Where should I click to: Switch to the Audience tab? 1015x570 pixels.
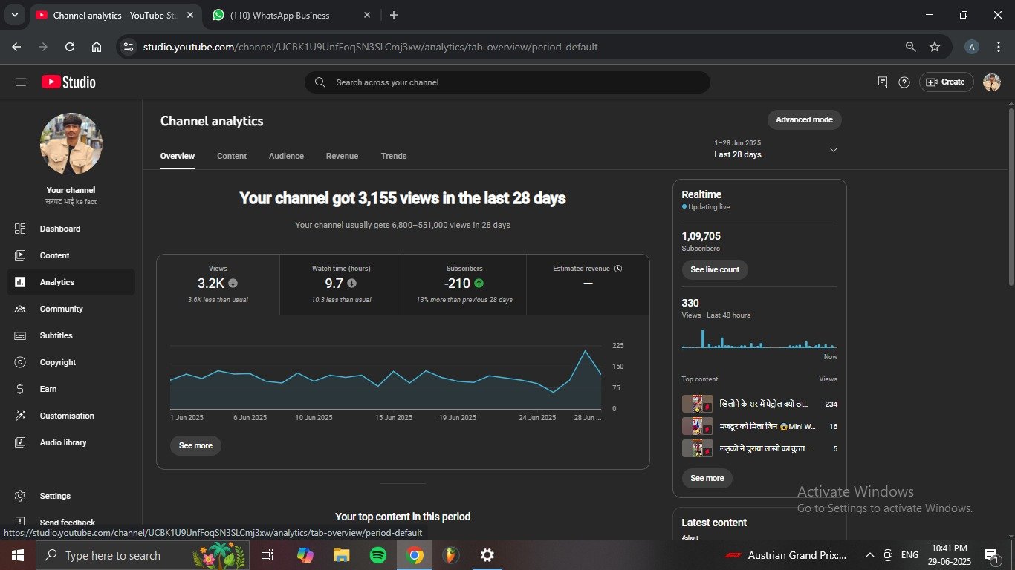click(x=286, y=156)
